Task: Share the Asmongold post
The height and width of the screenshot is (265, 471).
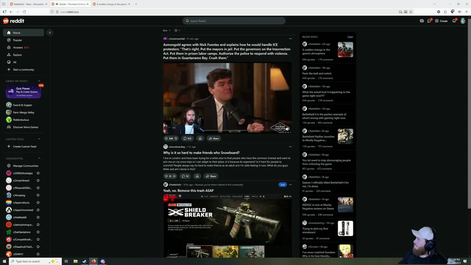Action: pos(213,138)
